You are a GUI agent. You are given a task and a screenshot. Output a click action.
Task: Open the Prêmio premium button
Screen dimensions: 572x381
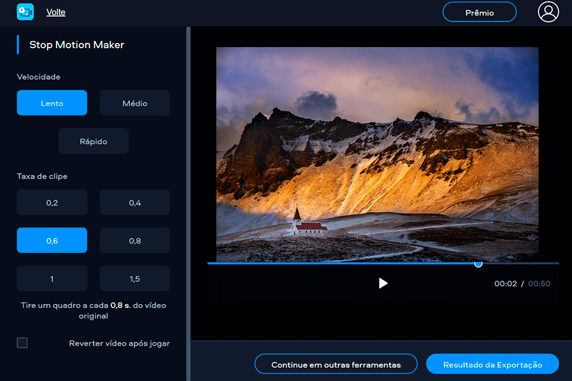click(x=479, y=13)
